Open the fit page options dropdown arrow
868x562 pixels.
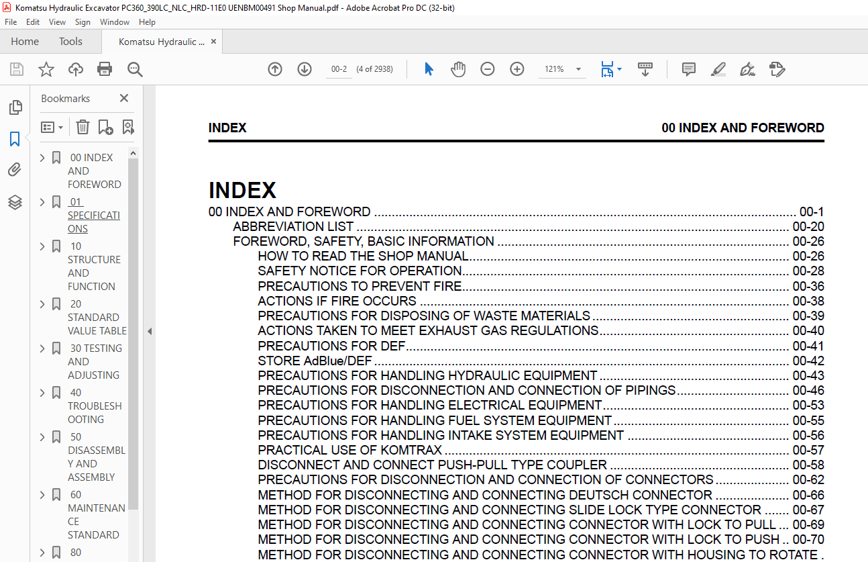point(619,69)
